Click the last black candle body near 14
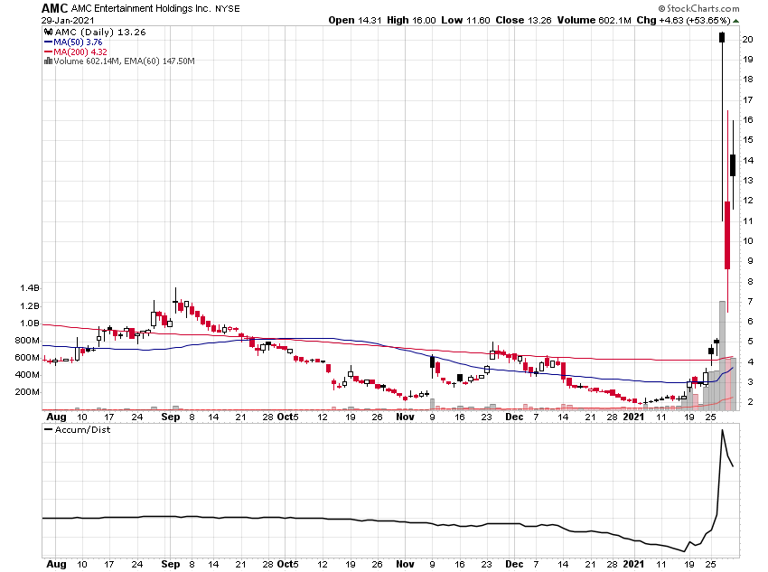768x572 pixels. pos(733,165)
